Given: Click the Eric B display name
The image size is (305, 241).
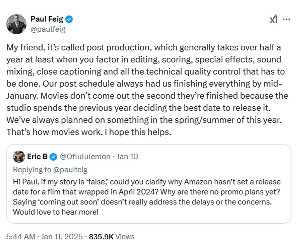Looking at the screenshot, I should click(x=37, y=157).
